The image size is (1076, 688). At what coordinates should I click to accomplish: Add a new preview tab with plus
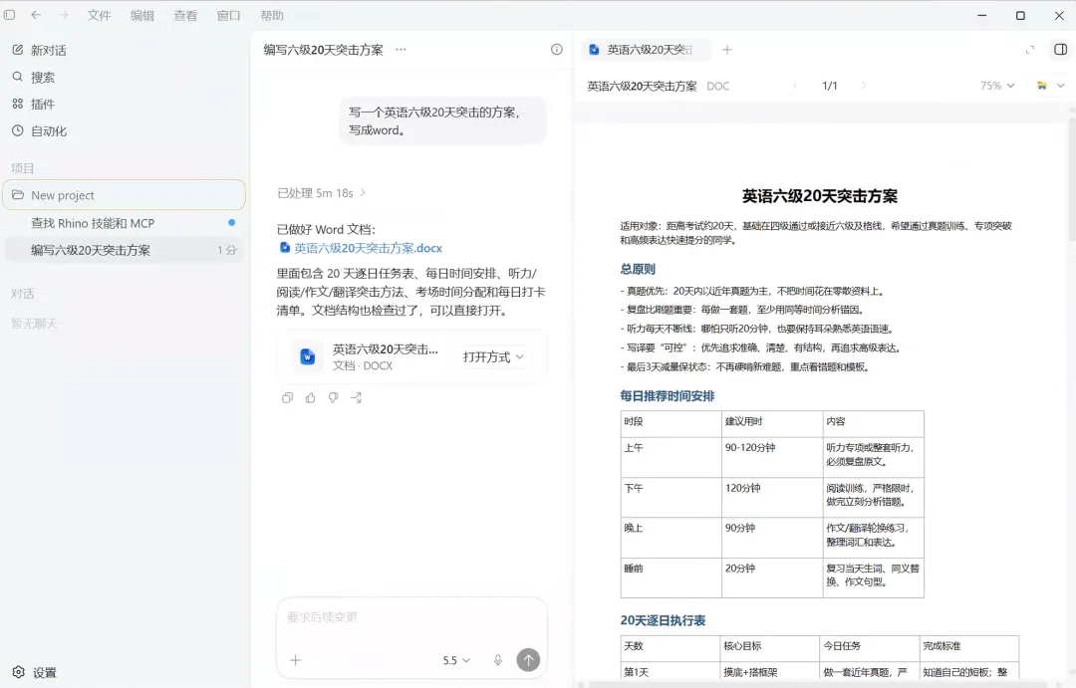pyautogui.click(x=727, y=50)
